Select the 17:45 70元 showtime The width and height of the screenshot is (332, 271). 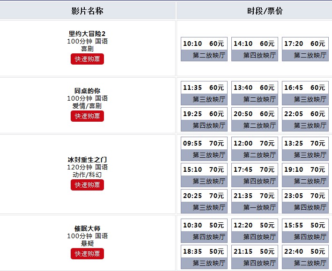(255, 175)
